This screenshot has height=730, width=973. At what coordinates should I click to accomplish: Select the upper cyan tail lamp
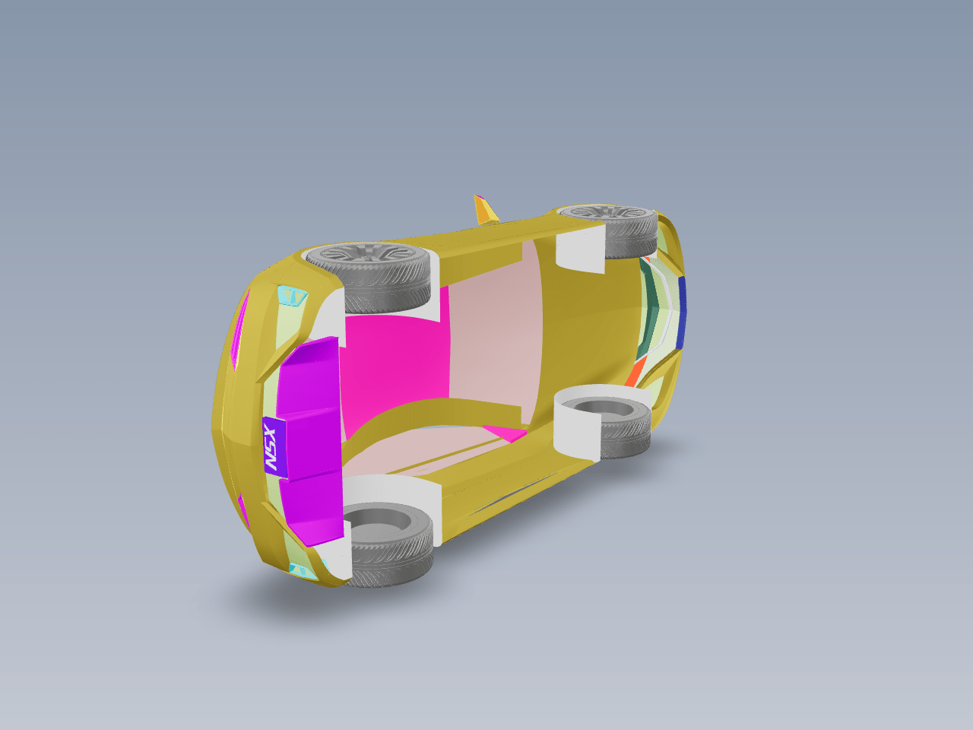pos(293,297)
